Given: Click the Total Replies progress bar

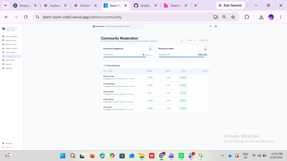Looking at the screenshot, I should (127, 57).
